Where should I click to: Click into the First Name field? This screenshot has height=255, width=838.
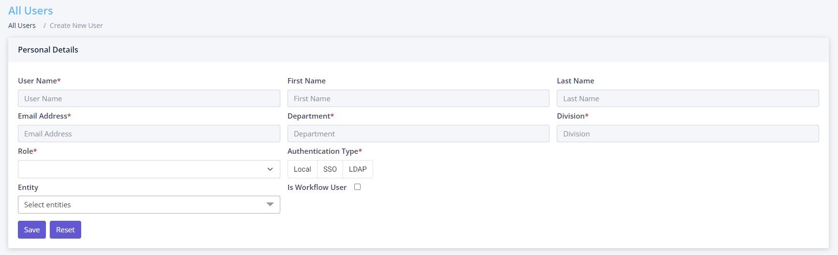419,98
